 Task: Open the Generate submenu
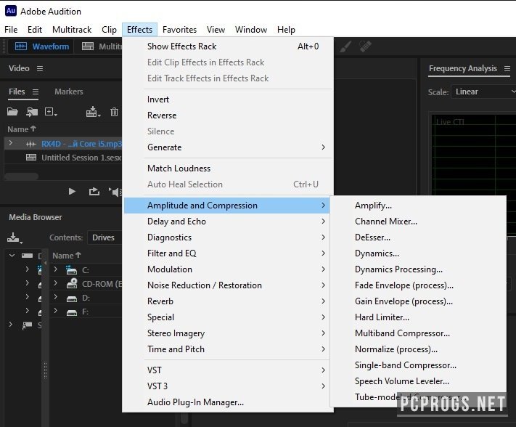pyautogui.click(x=229, y=147)
